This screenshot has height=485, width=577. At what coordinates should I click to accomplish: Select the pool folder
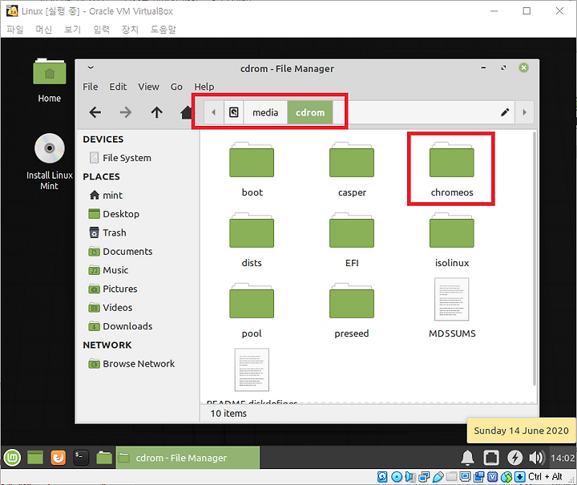(252, 310)
